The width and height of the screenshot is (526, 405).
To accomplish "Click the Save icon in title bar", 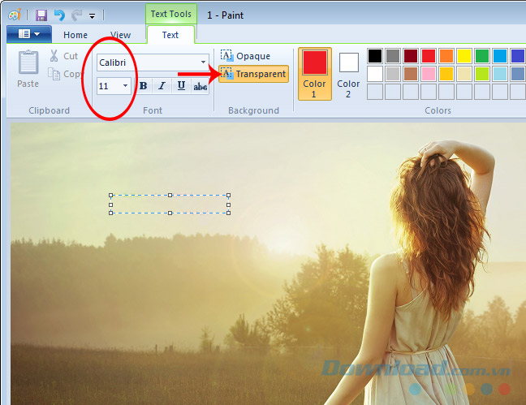I will [40, 15].
